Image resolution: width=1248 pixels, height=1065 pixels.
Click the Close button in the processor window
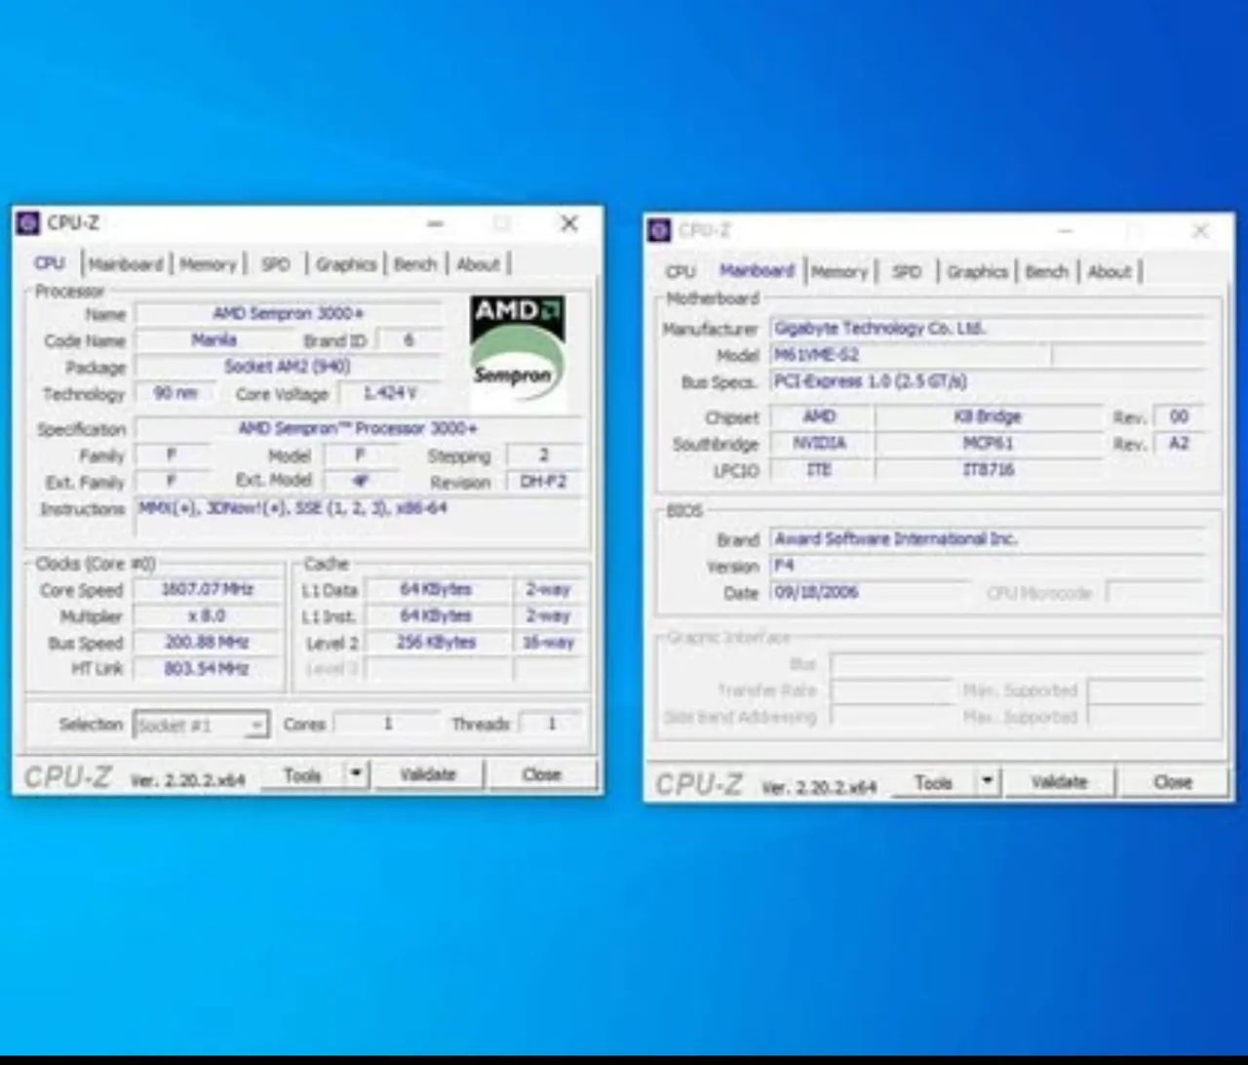[542, 774]
